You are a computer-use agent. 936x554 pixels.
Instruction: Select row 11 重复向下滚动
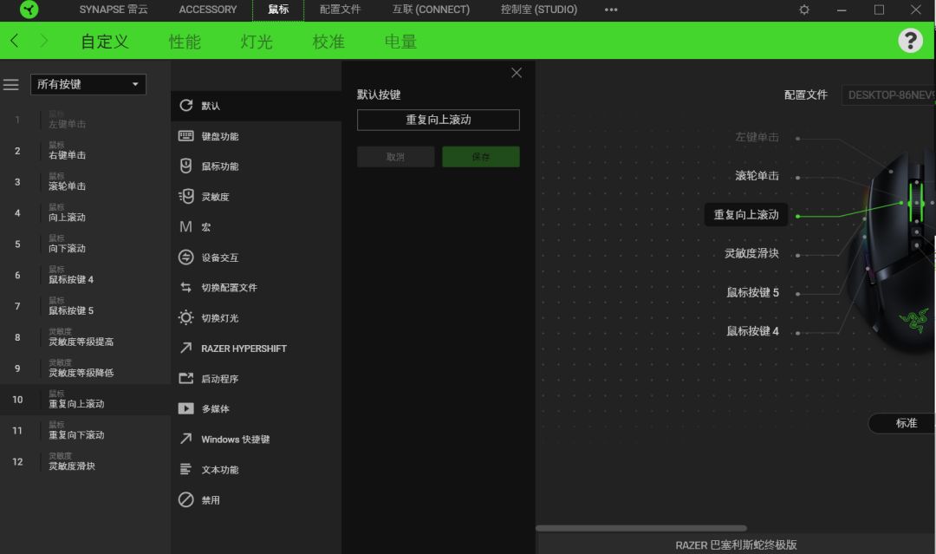pyautogui.click(x=85, y=430)
